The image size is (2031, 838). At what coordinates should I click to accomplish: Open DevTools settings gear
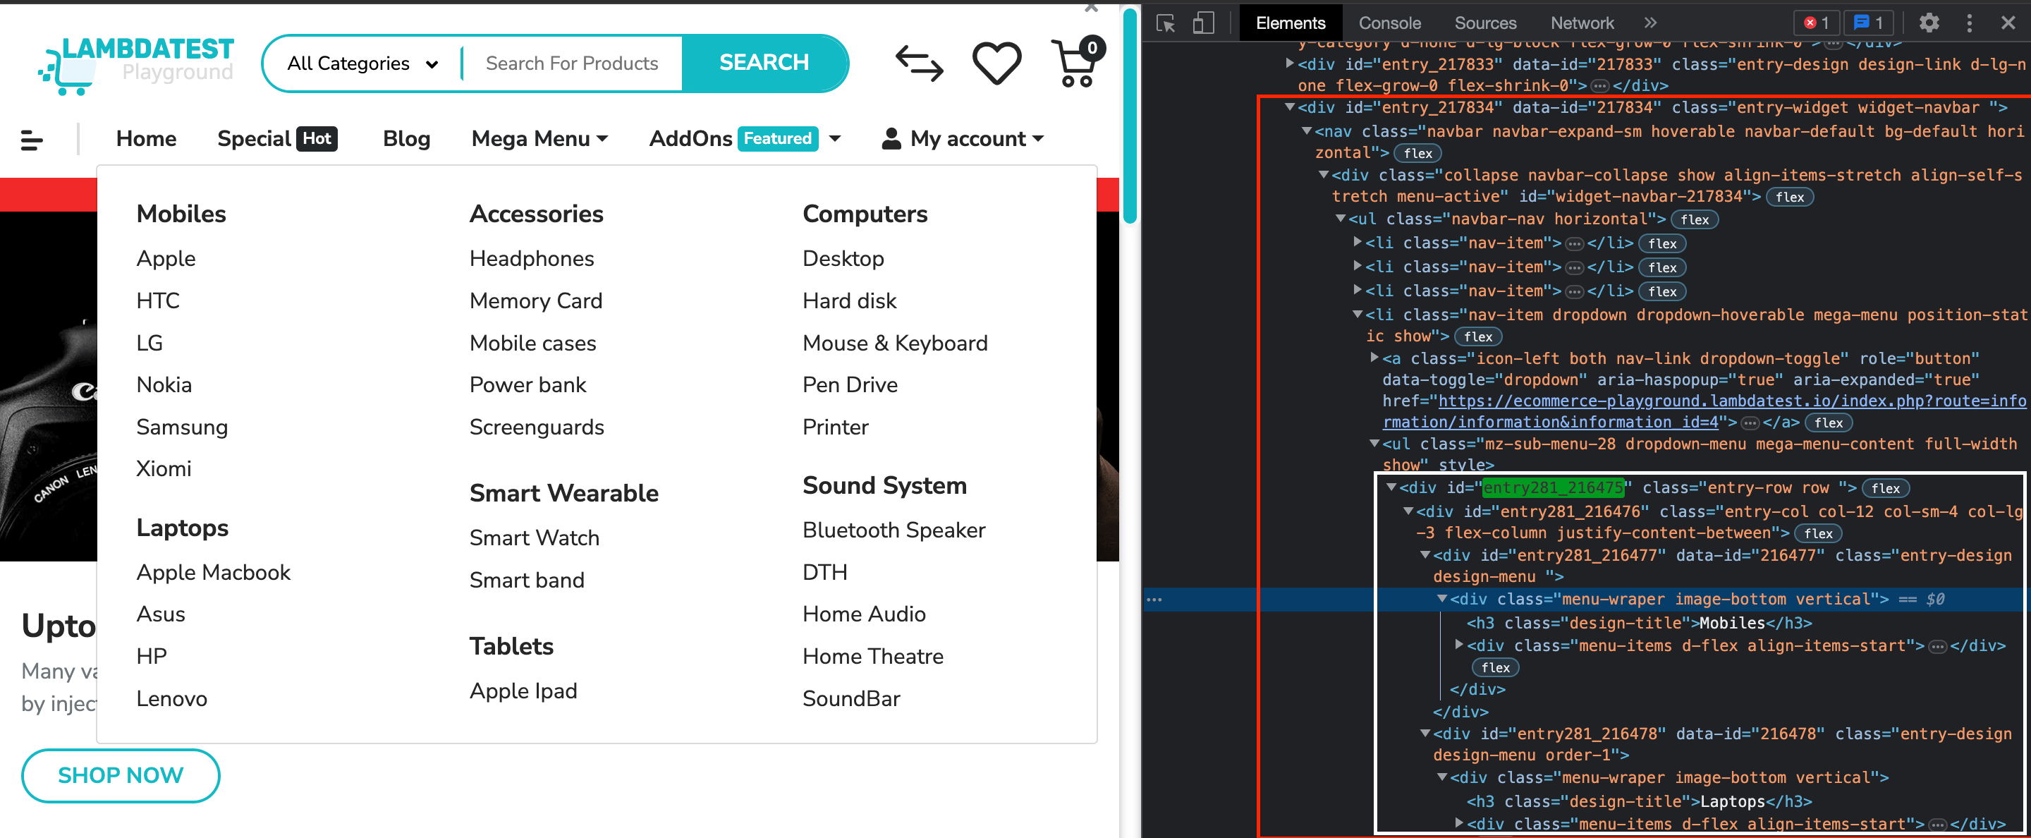coord(1929,23)
